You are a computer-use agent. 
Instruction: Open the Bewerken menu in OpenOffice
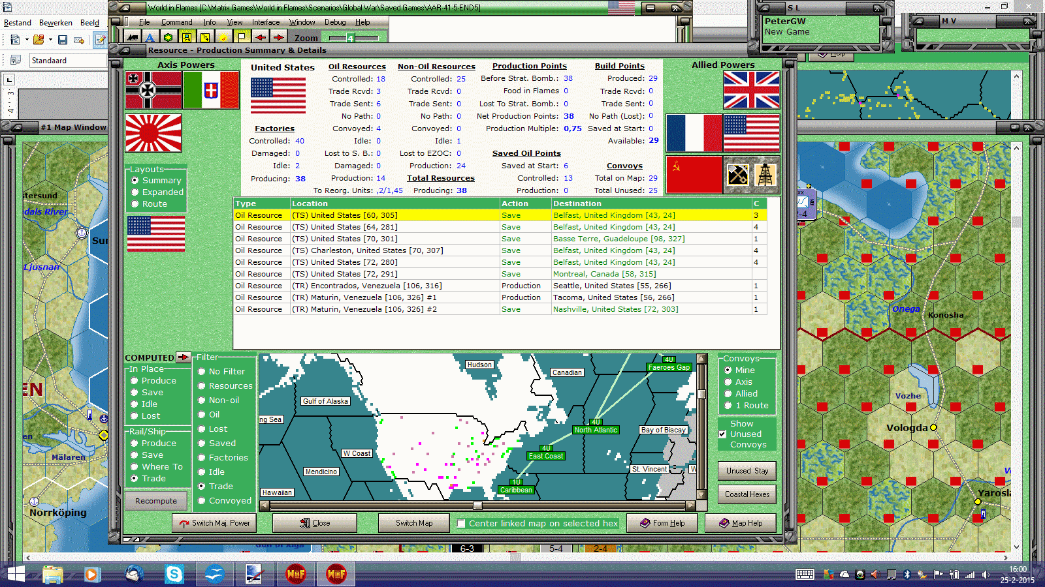(56, 23)
